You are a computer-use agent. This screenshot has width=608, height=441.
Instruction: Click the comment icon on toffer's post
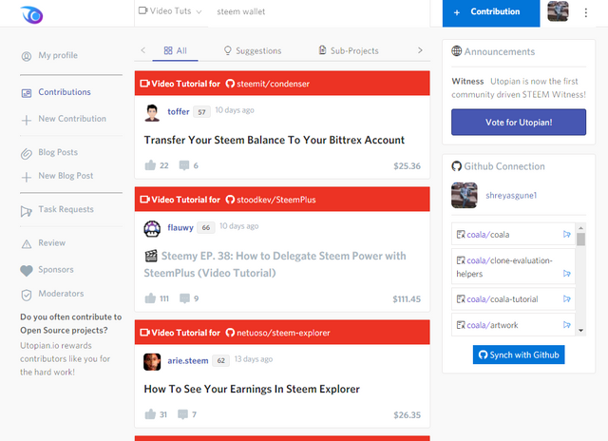[183, 165]
